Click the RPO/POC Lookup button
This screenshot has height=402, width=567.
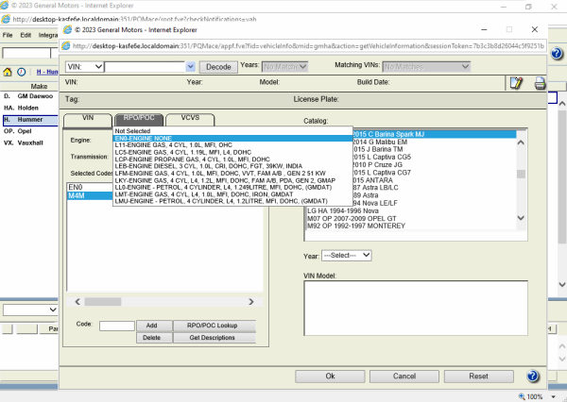212,326
